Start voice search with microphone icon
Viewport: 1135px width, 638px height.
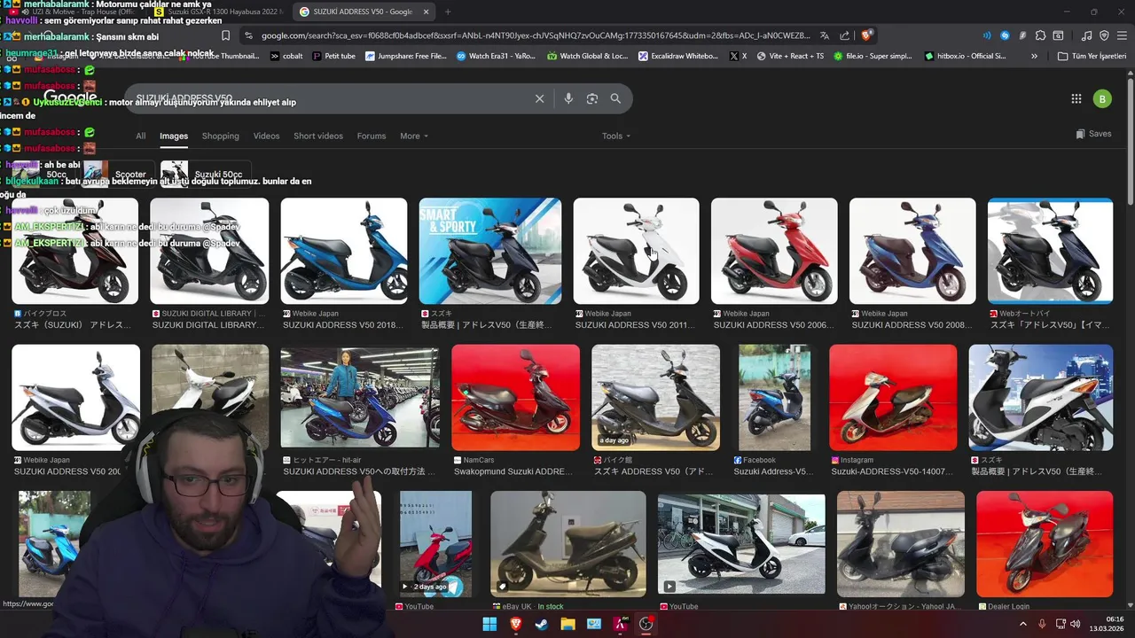pyautogui.click(x=568, y=98)
